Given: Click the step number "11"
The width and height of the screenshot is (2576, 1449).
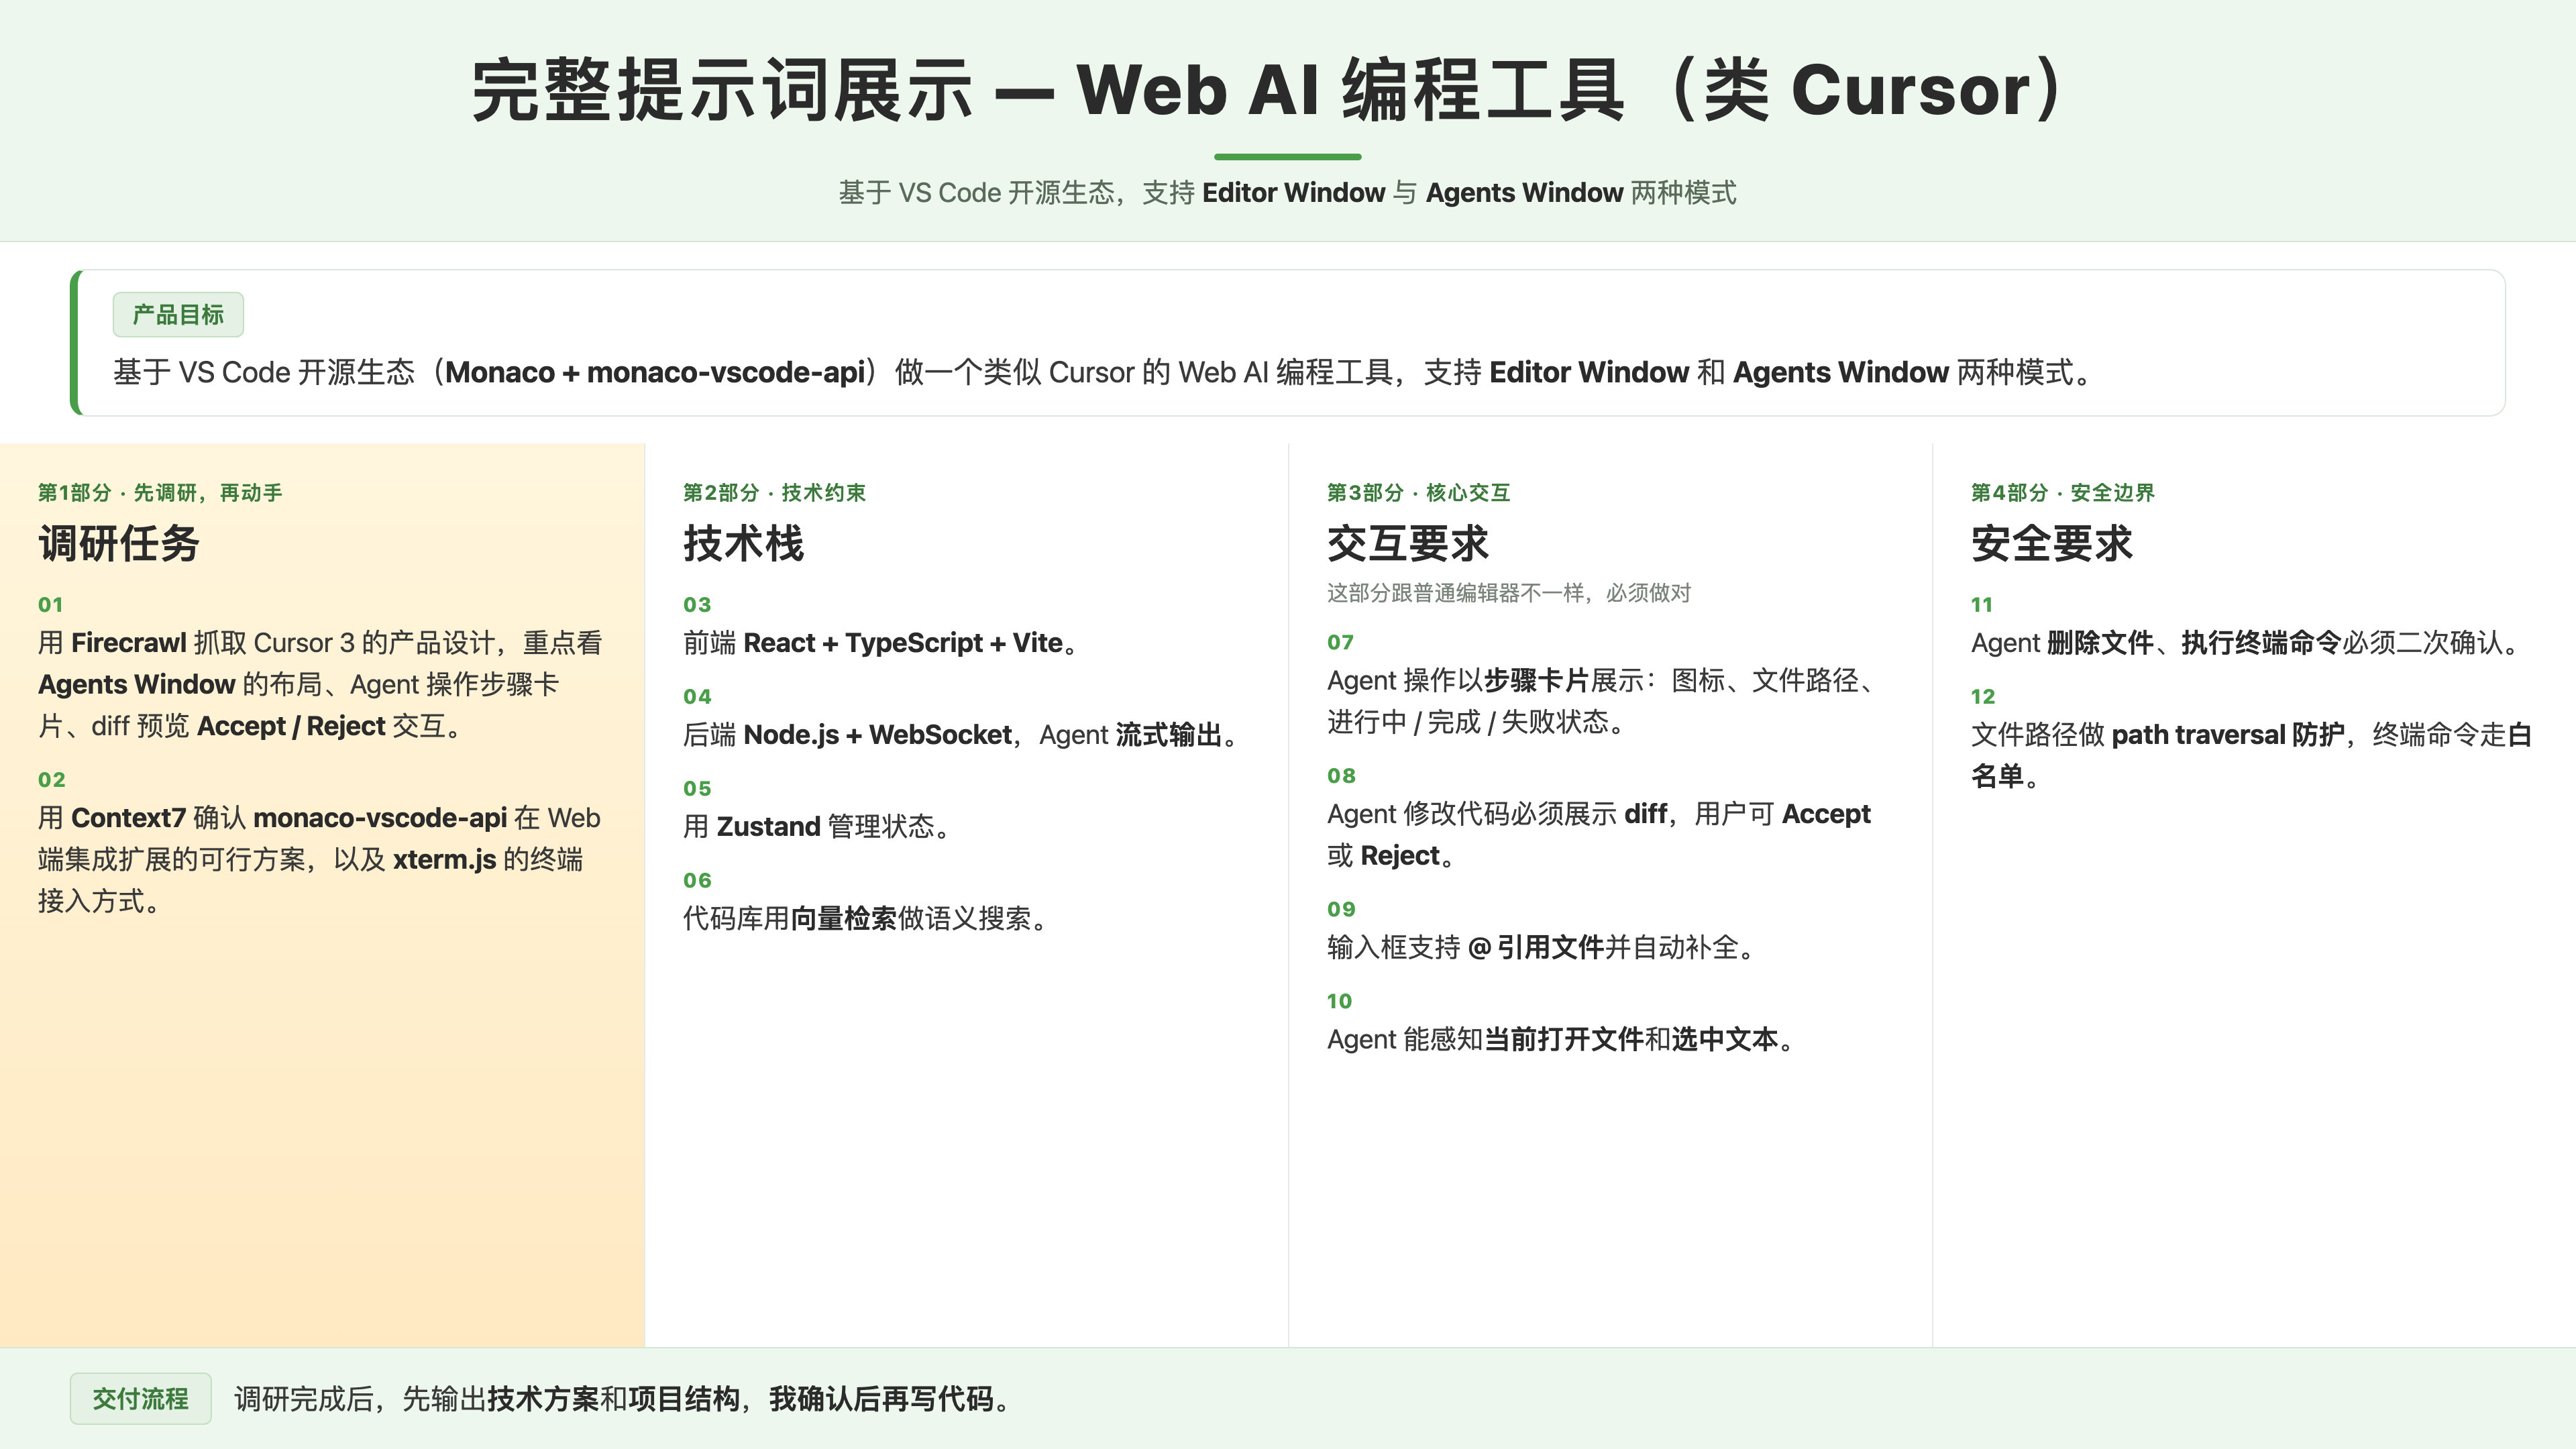Looking at the screenshot, I should (1982, 604).
